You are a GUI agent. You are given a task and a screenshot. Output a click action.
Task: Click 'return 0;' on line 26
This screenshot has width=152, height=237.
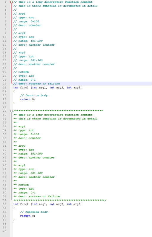[28, 99]
